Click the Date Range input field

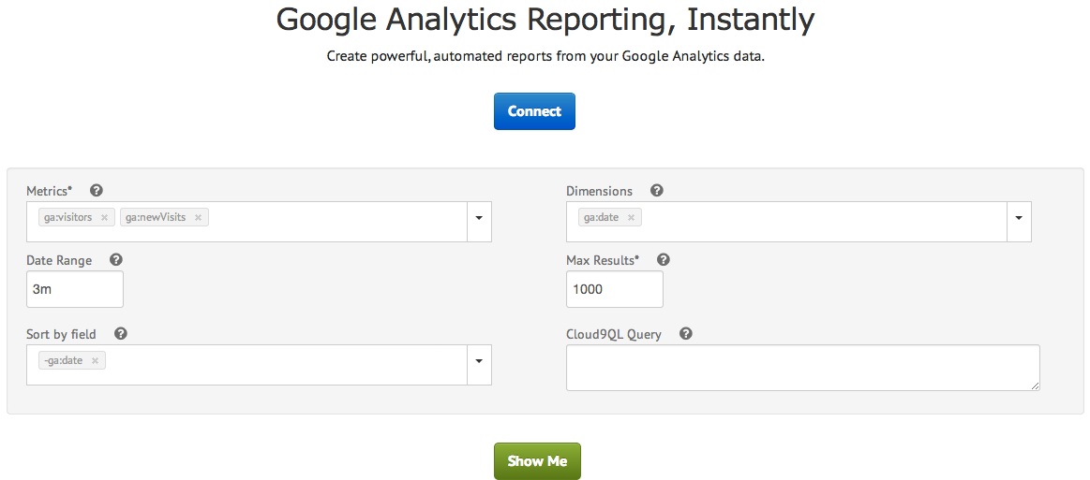pyautogui.click(x=75, y=290)
